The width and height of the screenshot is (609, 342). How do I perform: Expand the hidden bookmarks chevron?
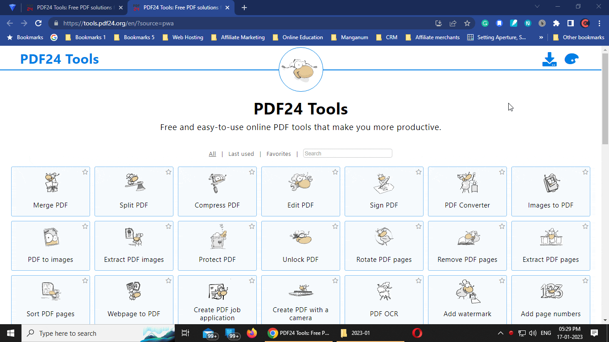coord(541,37)
